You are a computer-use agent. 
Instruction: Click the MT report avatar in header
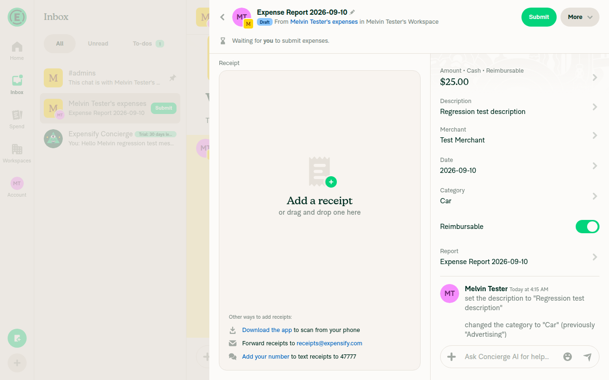pyautogui.click(x=242, y=17)
